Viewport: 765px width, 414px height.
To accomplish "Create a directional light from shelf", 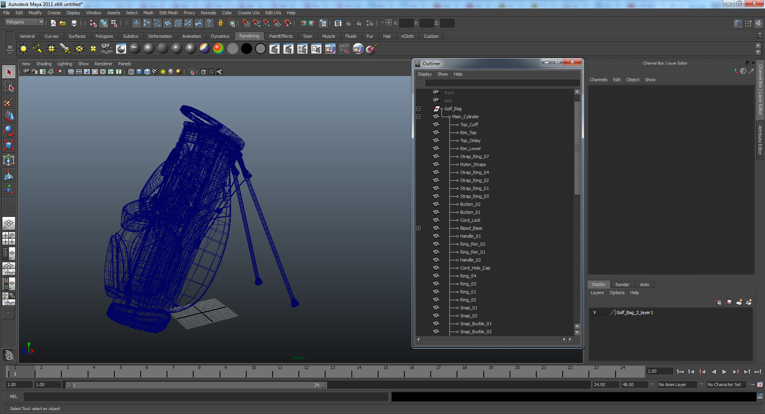I will click(x=37, y=49).
